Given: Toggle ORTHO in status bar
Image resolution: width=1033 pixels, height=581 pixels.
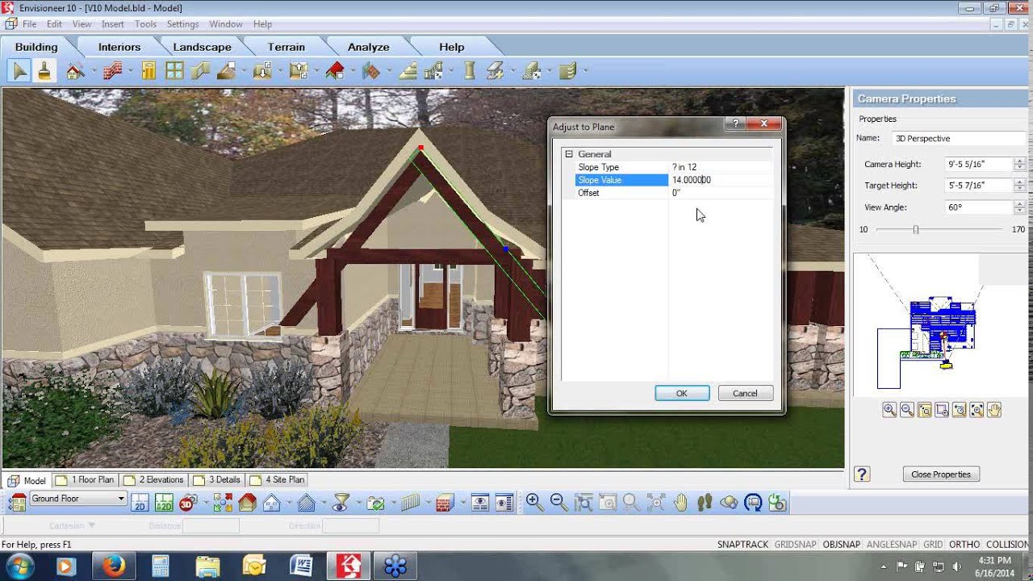Looking at the screenshot, I should tap(964, 545).
